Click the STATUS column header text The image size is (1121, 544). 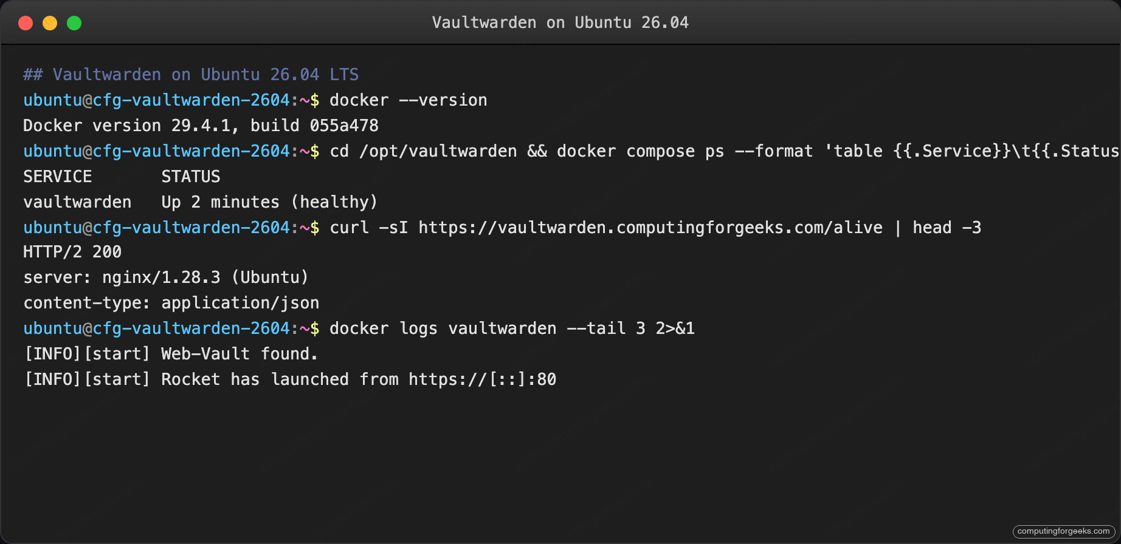(190, 176)
